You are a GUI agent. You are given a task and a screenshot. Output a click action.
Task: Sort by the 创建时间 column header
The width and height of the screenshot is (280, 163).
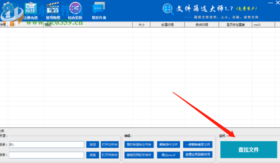point(167,25)
